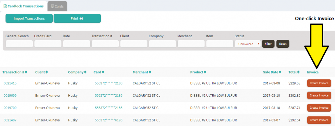Click the General Search input field
335x126 pixels.
coord(19,44)
